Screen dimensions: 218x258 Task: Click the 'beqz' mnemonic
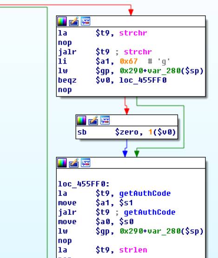pyautogui.click(x=67, y=80)
